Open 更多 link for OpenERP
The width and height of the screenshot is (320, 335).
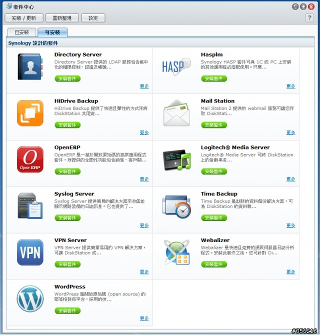[x=144, y=179]
